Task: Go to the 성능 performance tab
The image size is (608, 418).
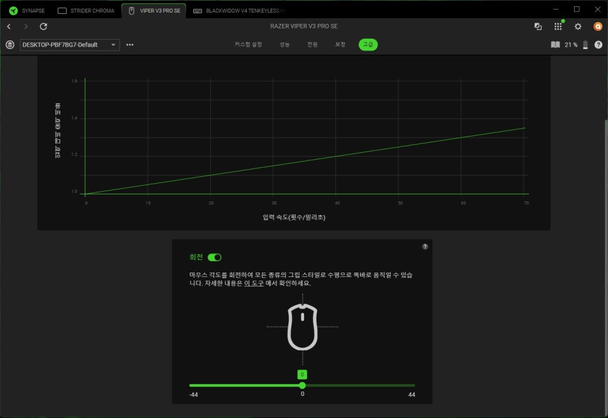Action: point(285,45)
